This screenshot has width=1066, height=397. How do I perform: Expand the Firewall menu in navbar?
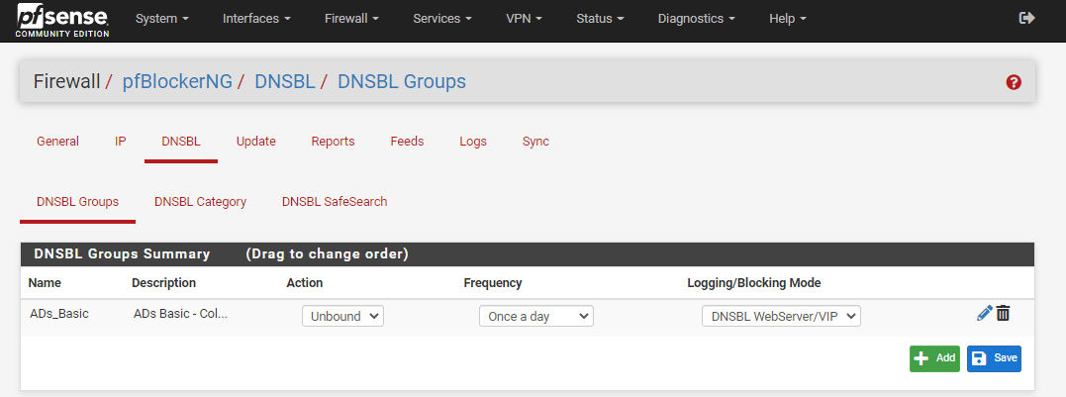[352, 19]
